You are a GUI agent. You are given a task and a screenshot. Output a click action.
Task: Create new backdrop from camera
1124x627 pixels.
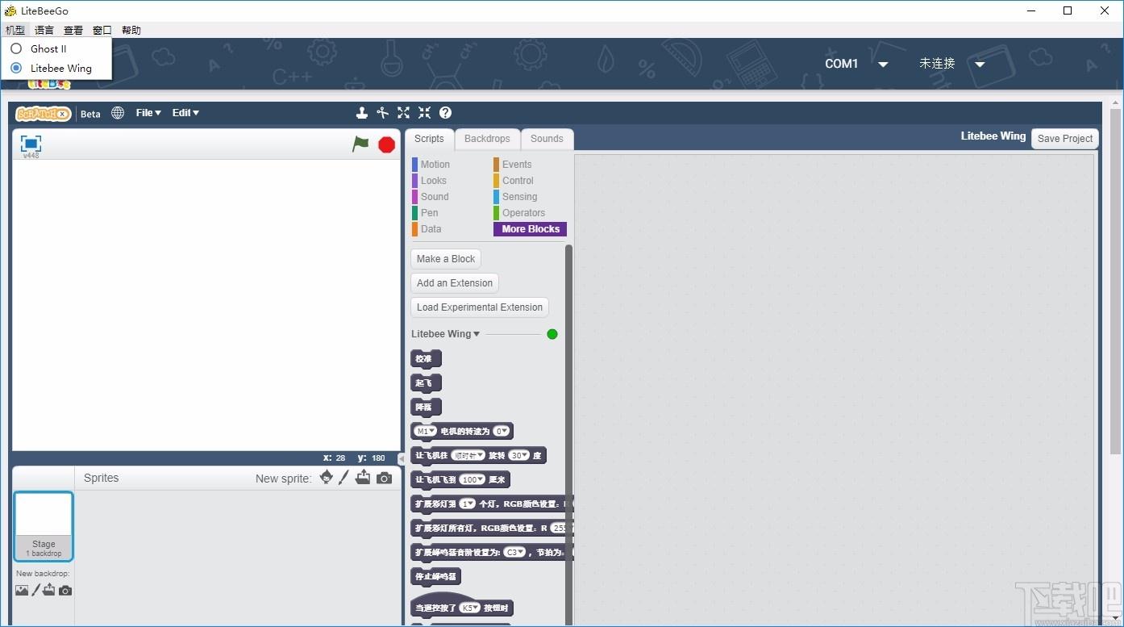point(65,590)
